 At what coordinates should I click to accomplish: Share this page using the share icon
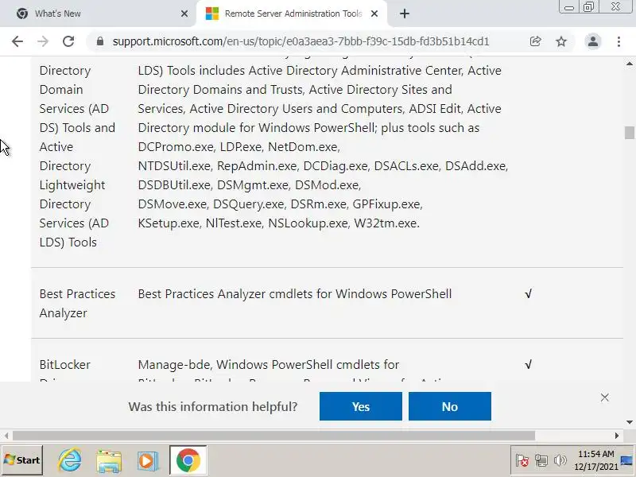(x=535, y=41)
